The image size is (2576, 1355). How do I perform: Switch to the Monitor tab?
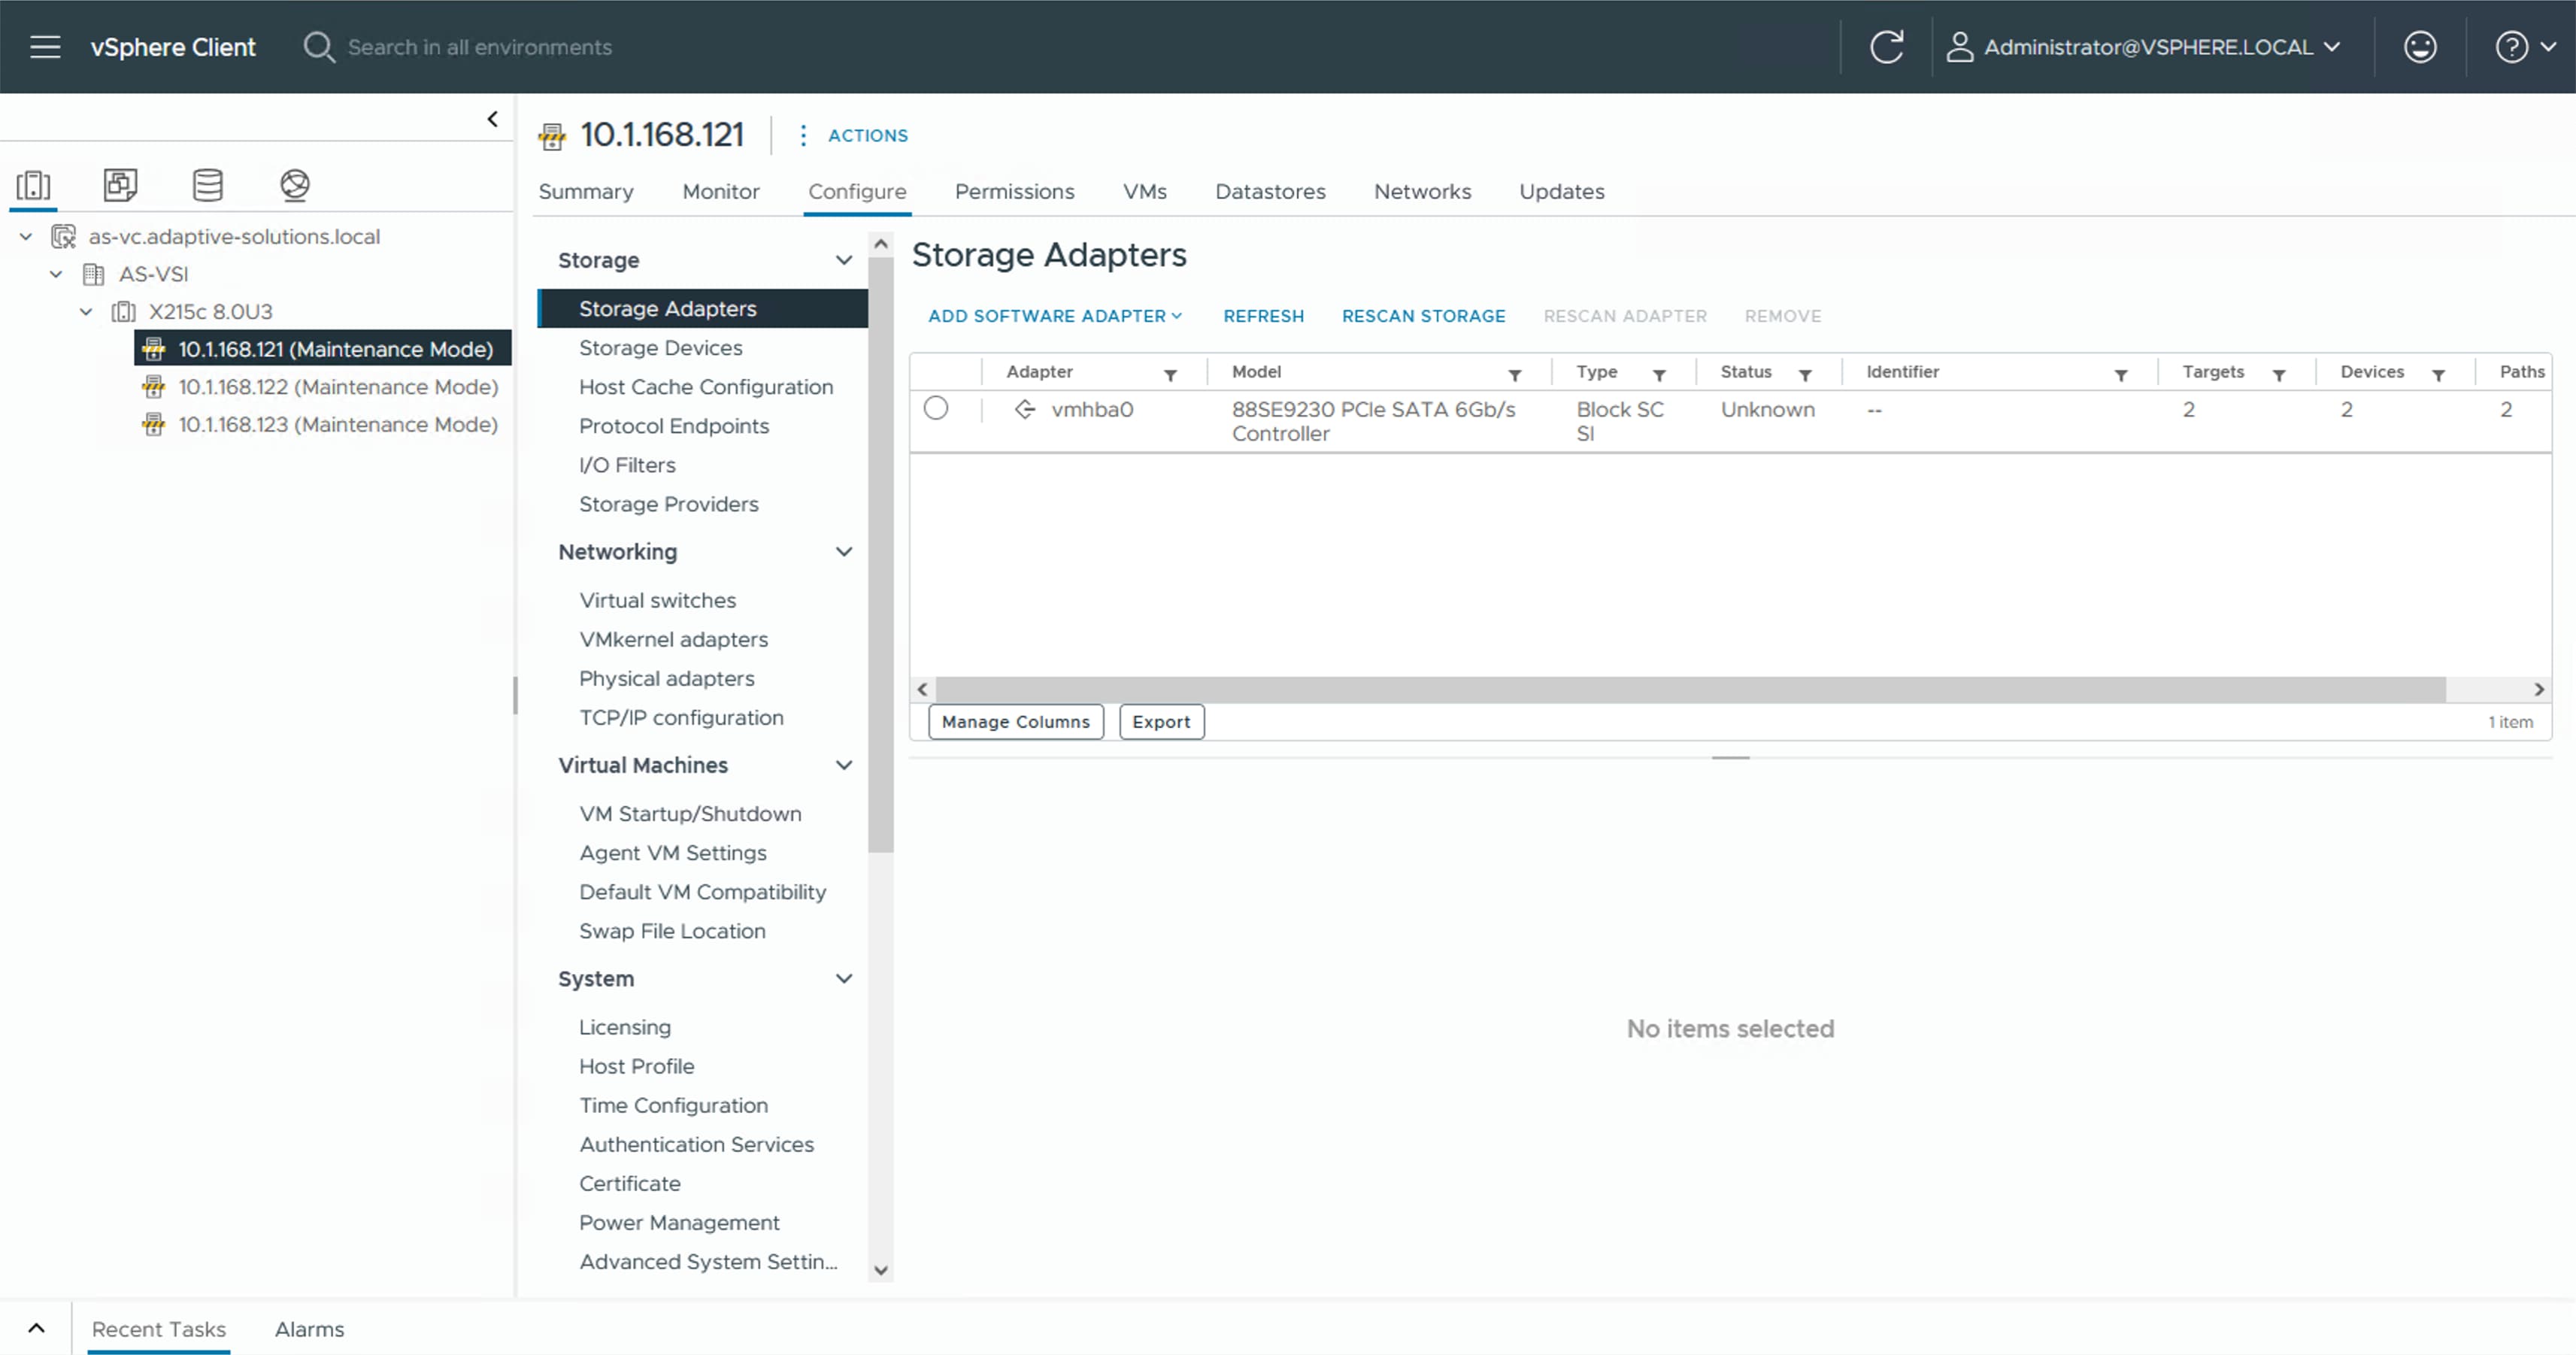pyautogui.click(x=720, y=191)
